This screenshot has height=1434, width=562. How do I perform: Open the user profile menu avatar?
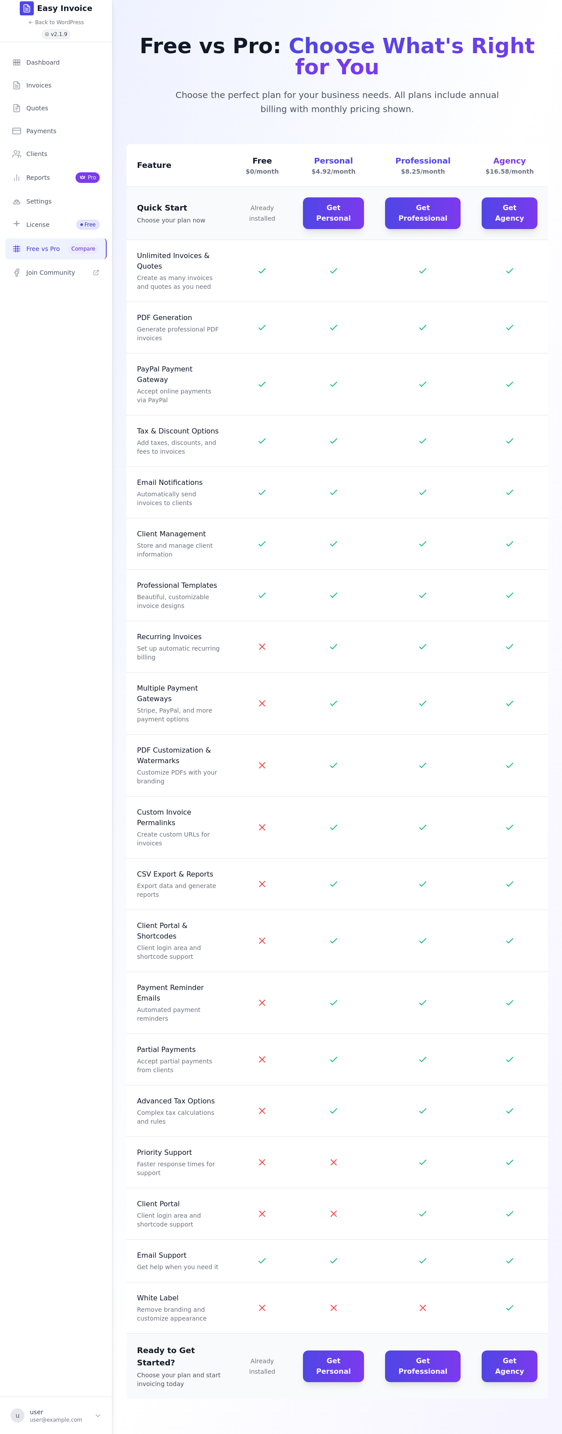point(17,1416)
